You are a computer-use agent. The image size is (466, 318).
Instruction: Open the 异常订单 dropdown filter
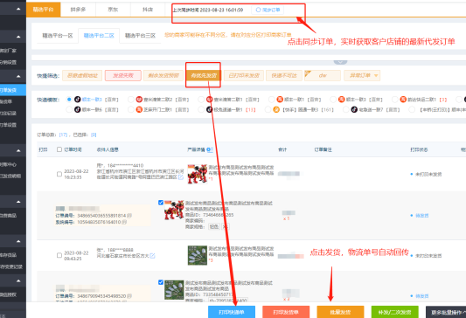pyautogui.click(x=362, y=75)
